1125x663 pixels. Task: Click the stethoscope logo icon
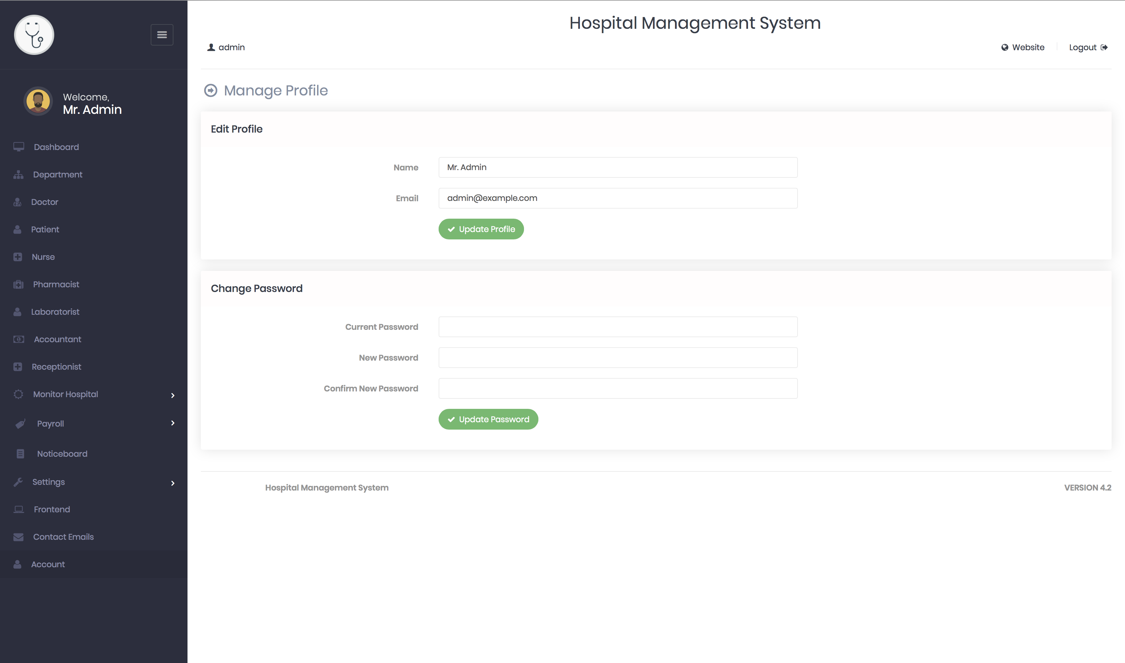34,35
